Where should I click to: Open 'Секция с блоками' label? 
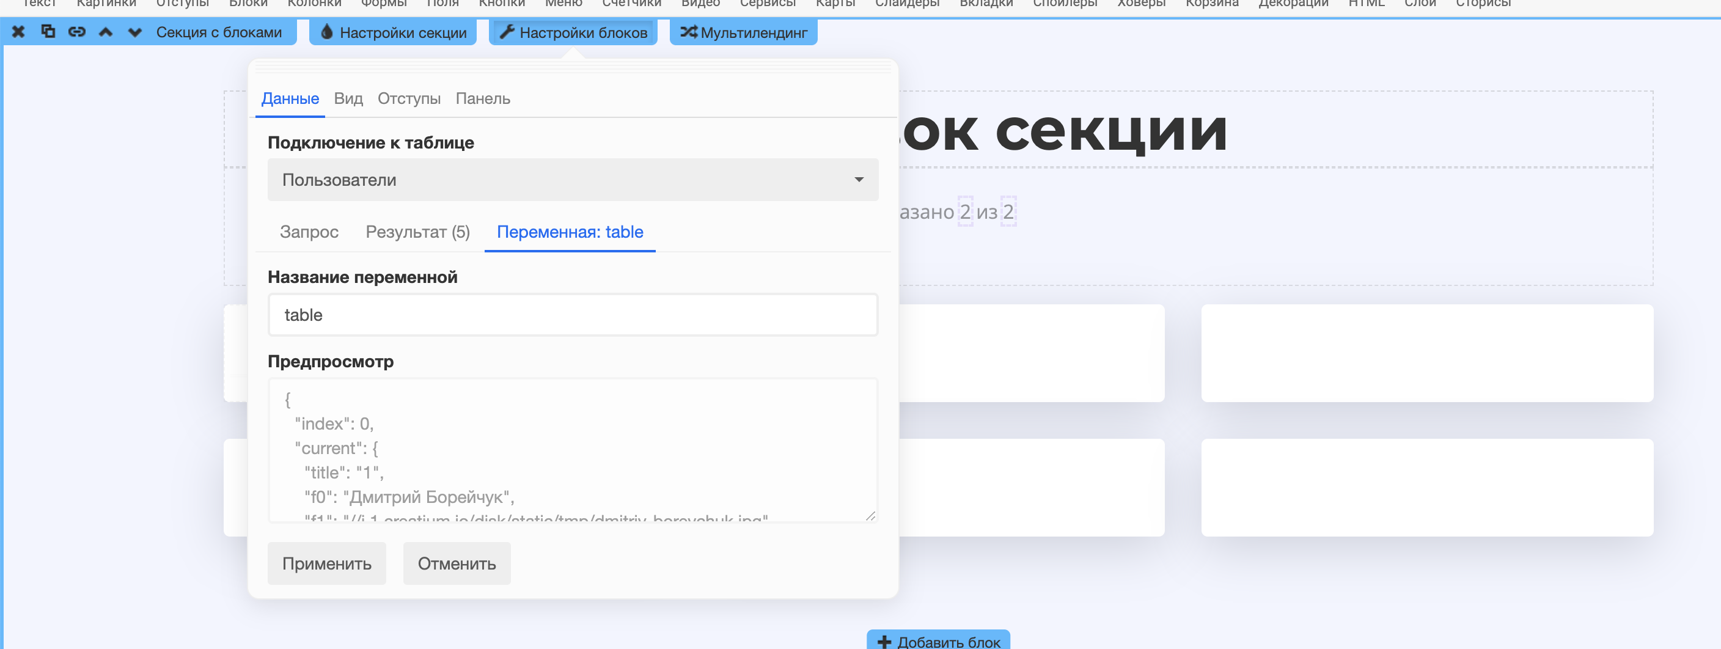[x=219, y=32]
